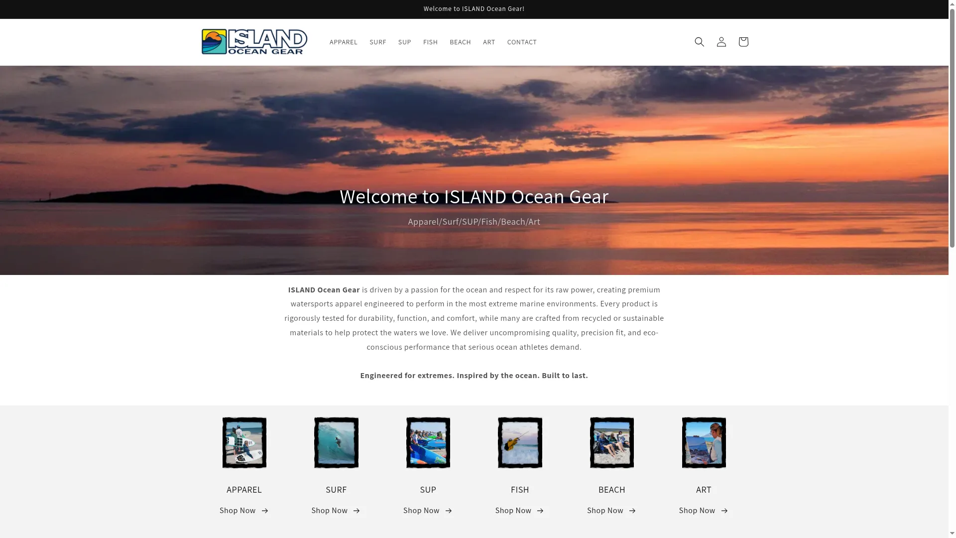
Task: Click the SUP paddleboard thumbnail
Action: pyautogui.click(x=428, y=443)
